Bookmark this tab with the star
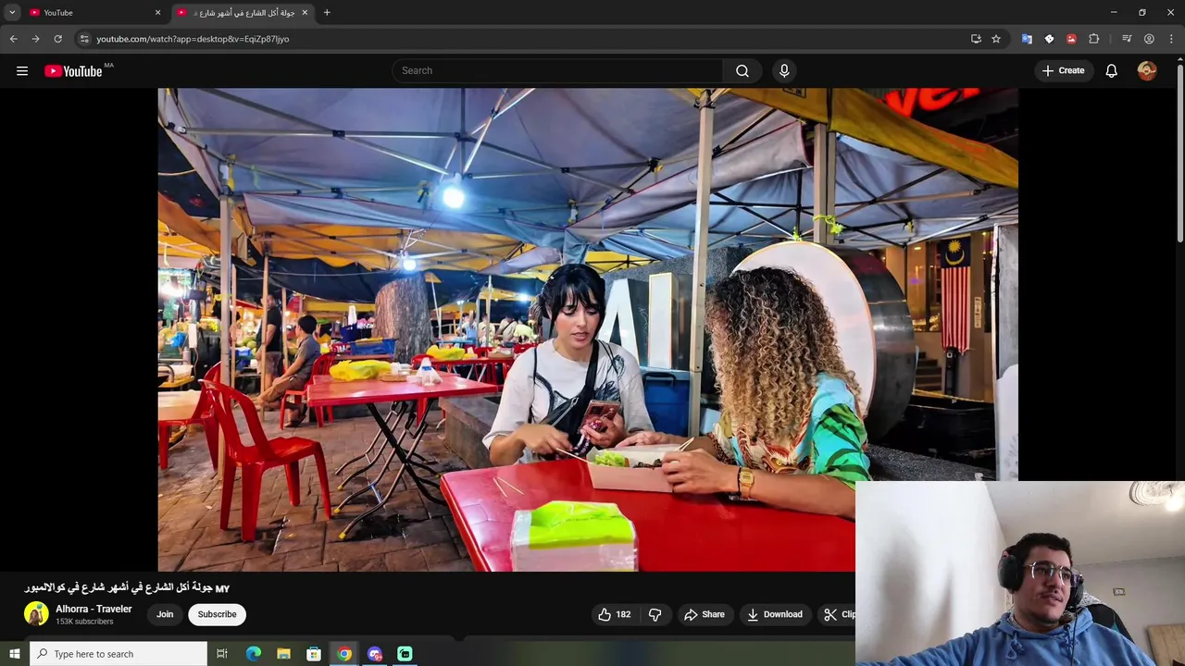This screenshot has height=666, width=1185. [x=996, y=39]
